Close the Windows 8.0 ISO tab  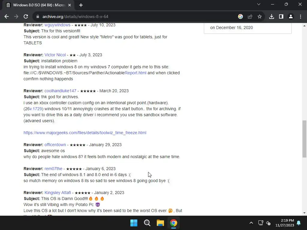70,5
